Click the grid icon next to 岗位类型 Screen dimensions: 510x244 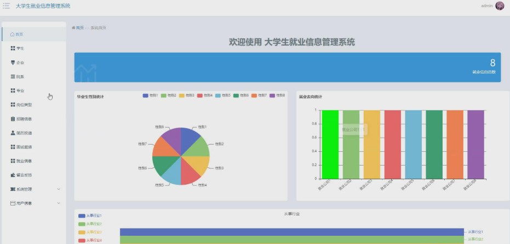(13, 105)
